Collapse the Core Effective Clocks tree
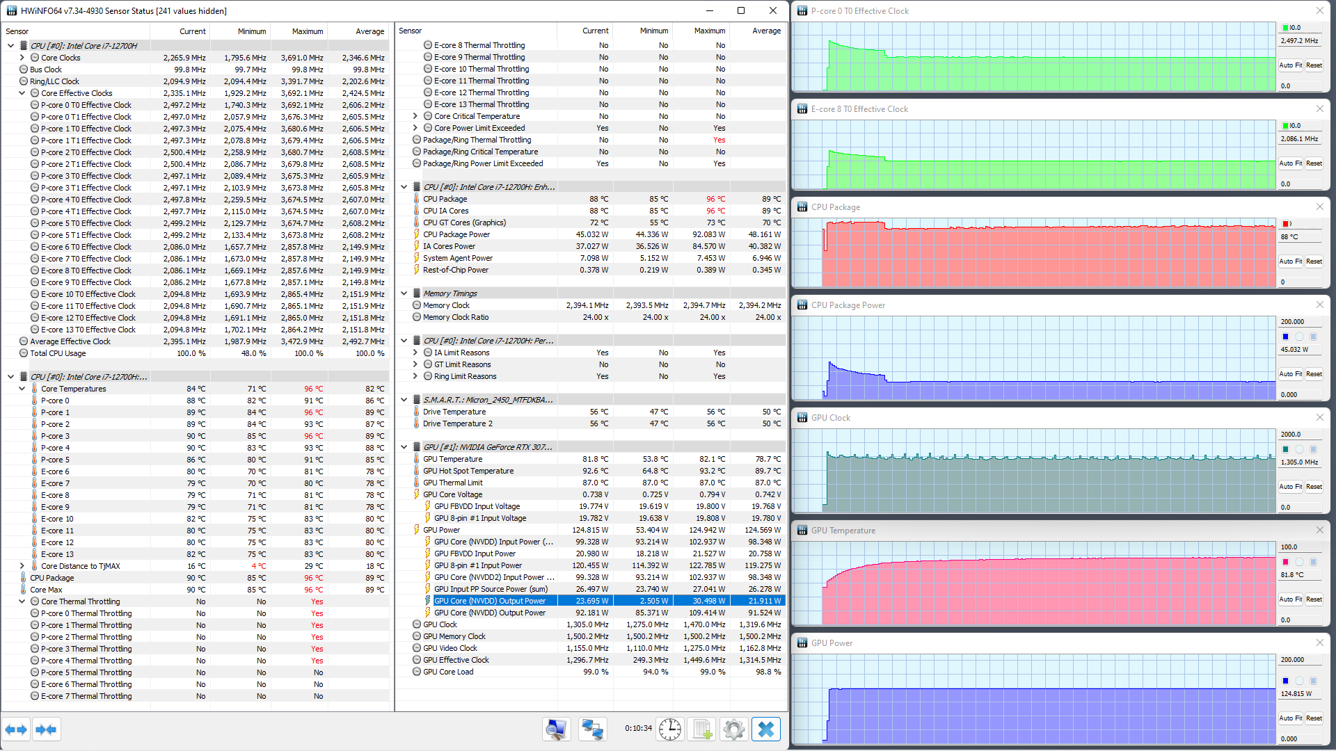Viewport: 1336px width, 751px height. [22, 93]
